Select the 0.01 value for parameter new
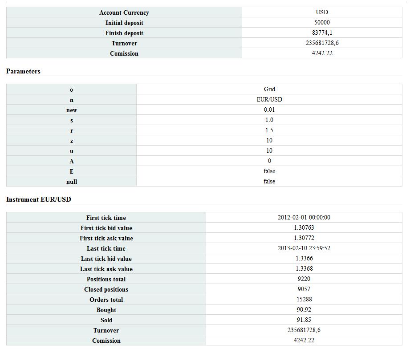 pyautogui.click(x=269, y=110)
